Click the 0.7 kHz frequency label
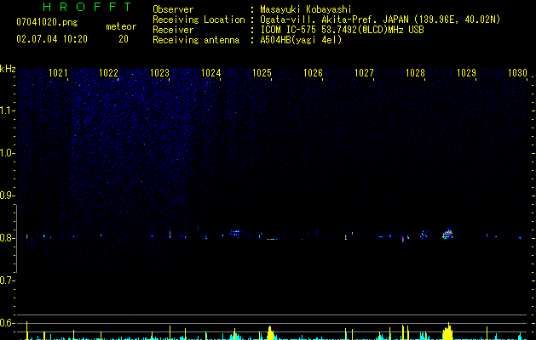This screenshot has height=340, width=536. click(x=7, y=280)
